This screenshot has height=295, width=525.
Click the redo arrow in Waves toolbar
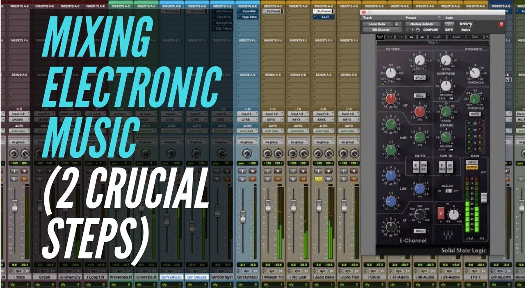tap(400, 37)
